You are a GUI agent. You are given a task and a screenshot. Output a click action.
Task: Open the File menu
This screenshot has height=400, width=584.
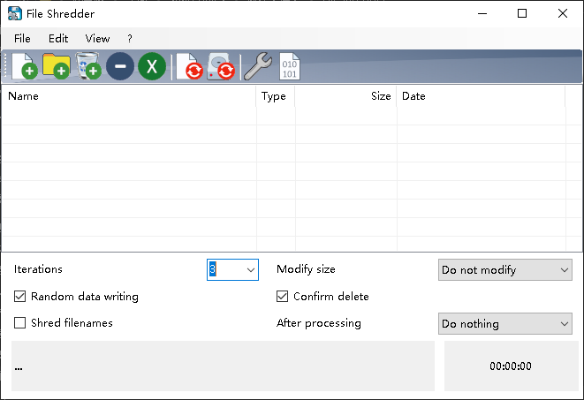22,39
